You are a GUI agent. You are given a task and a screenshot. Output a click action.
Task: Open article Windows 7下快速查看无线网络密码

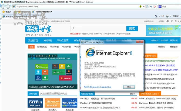click(96, 103)
